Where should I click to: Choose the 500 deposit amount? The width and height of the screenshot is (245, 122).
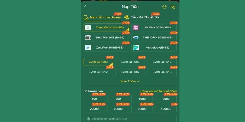pos(118,99)
